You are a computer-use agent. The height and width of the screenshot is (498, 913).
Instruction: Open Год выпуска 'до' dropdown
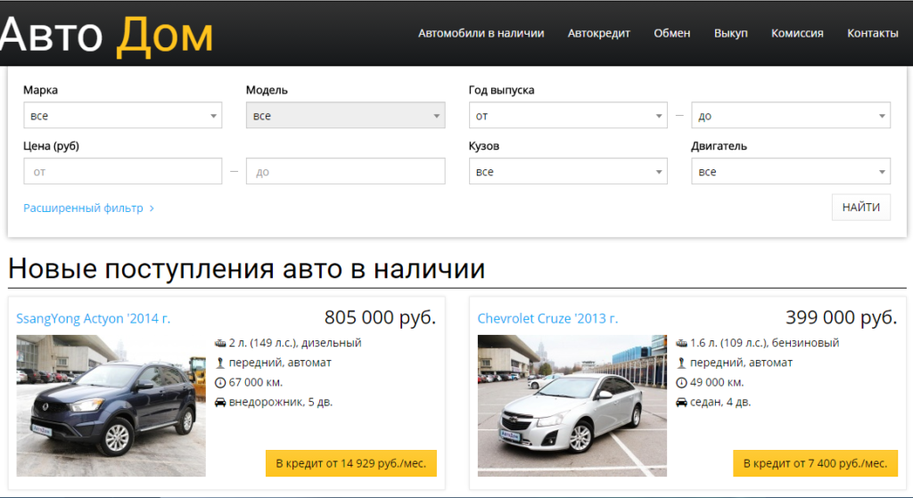791,115
